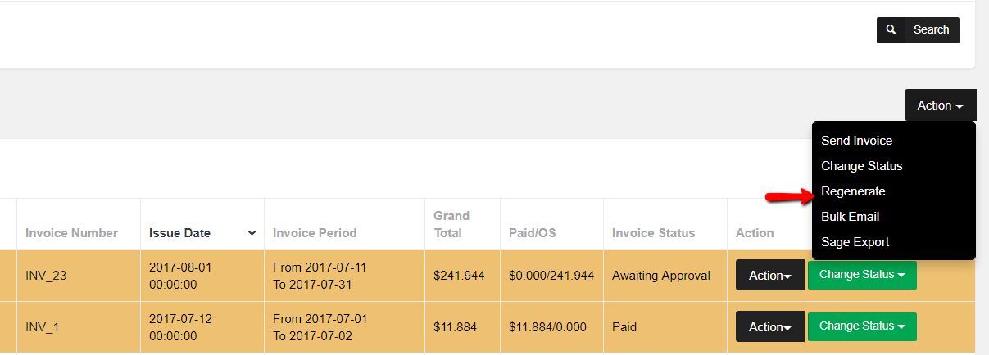This screenshot has width=989, height=355.
Task: Choose Send Invoice from the Action menu
Action: (856, 141)
